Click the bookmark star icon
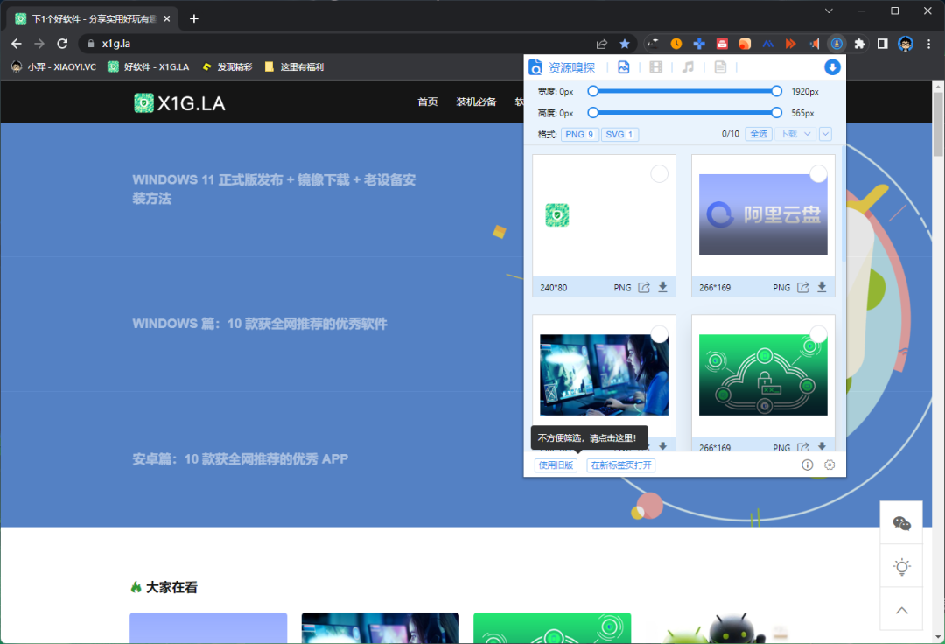This screenshot has width=945, height=644. (x=625, y=44)
